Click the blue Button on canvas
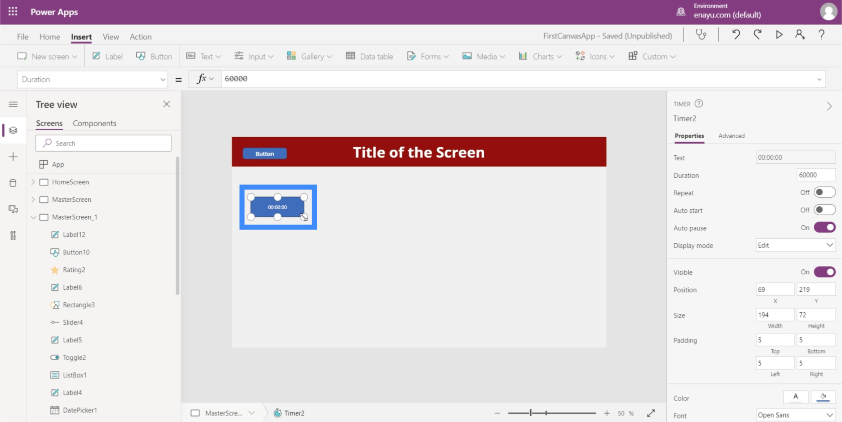Screen dimensions: 842x422 [265, 154]
